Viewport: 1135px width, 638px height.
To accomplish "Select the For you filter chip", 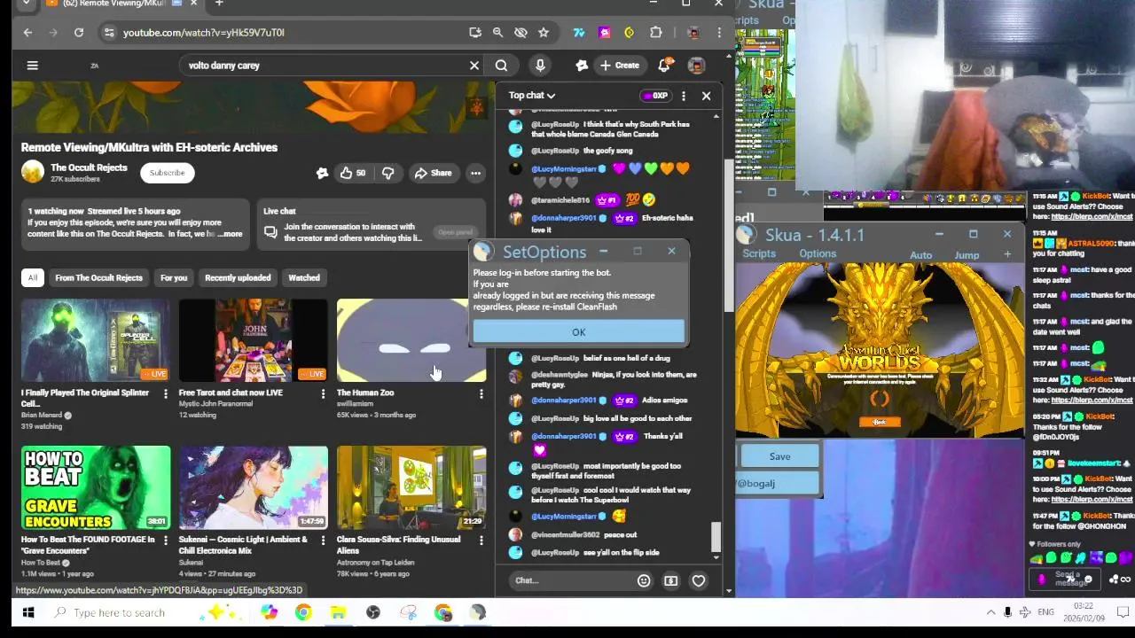I will pos(174,277).
